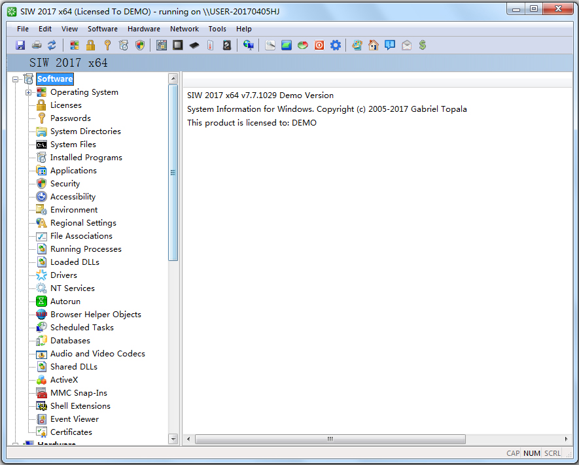
Task: Click the Windows flag toolbar icon
Action: (74, 45)
